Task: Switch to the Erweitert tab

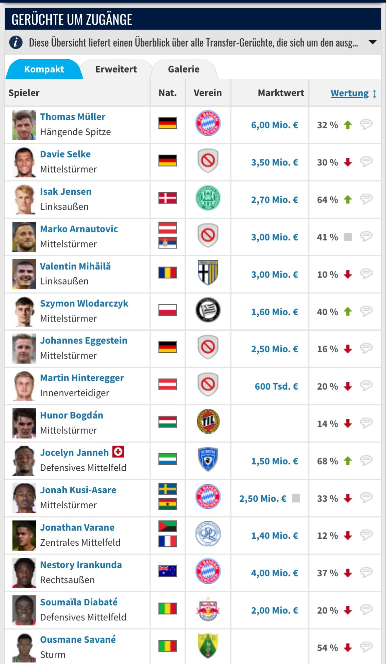Action: 116,69
